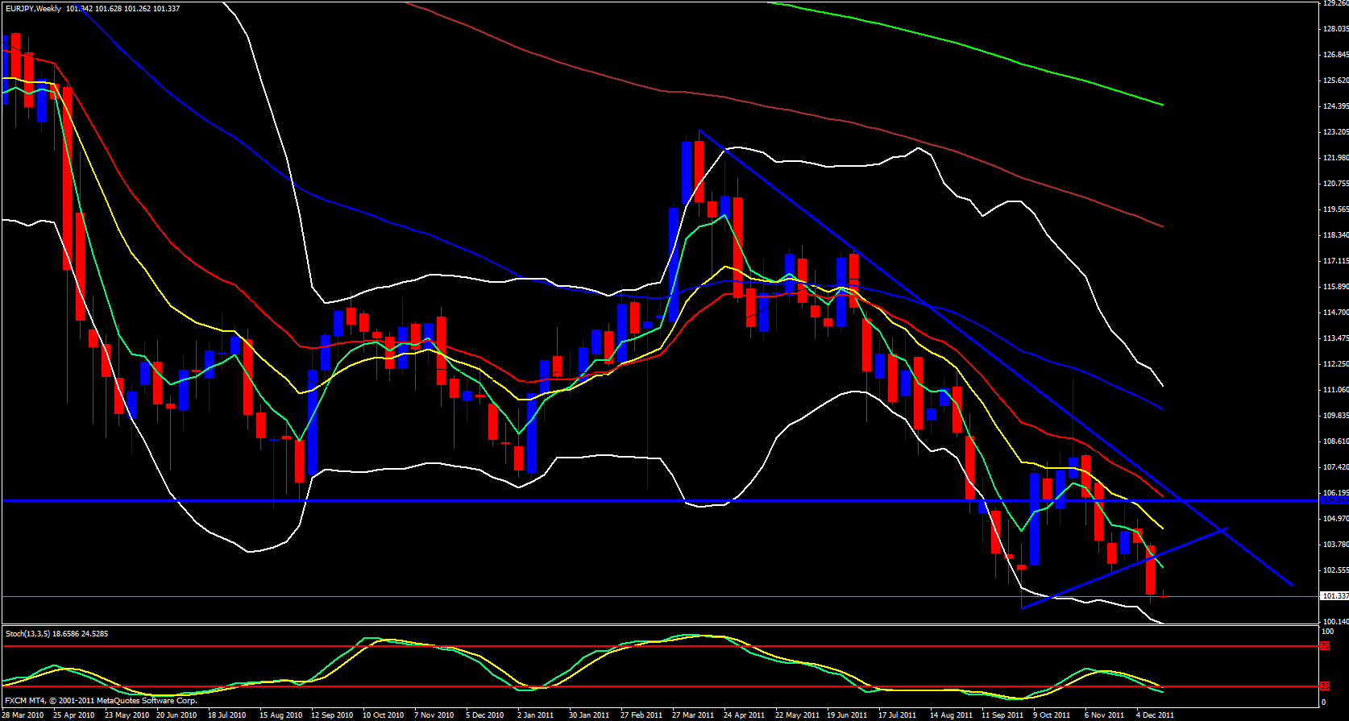
Task: Select the 109.835 price axis label
Action: [1335, 416]
